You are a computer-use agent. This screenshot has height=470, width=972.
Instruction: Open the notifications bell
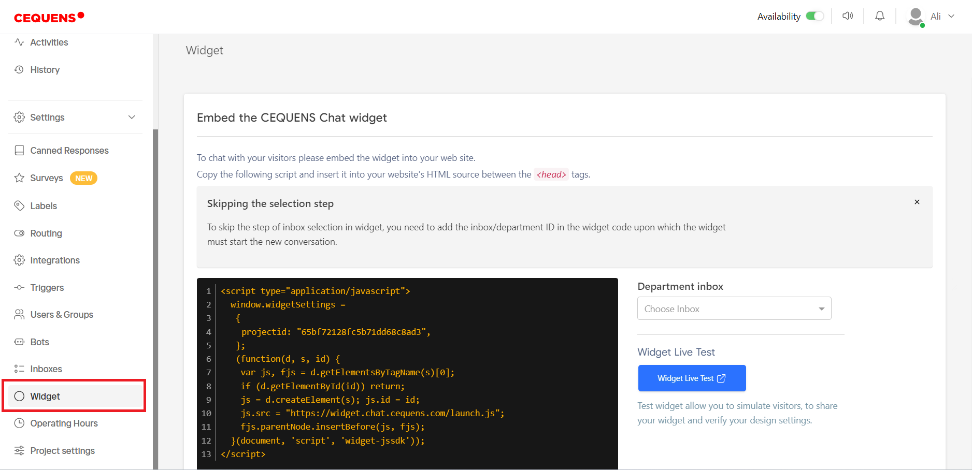coord(880,16)
